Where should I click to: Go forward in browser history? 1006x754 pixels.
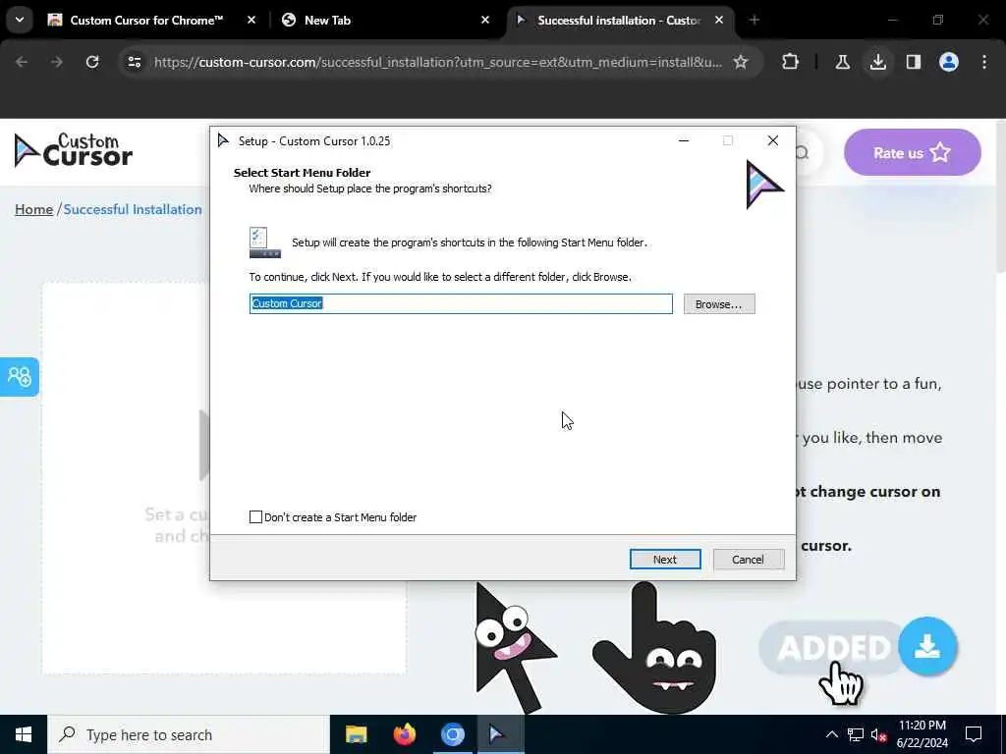[57, 62]
